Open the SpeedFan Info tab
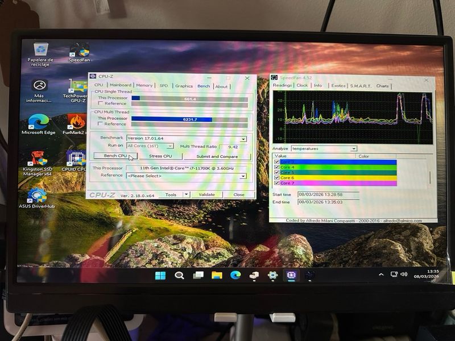Image resolution: width=455 pixels, height=341 pixels. (x=318, y=86)
